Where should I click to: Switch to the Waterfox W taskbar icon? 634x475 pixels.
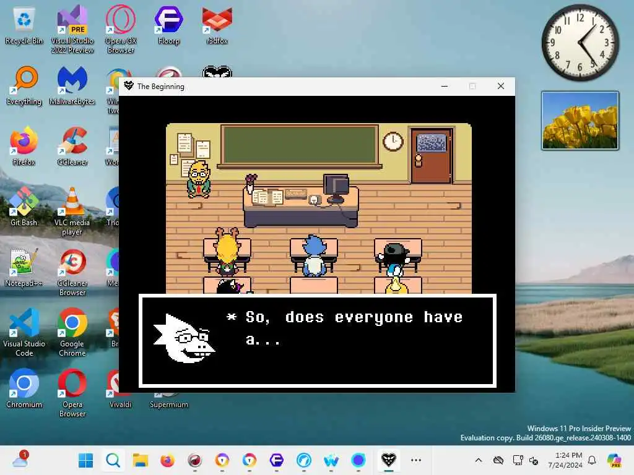pyautogui.click(x=331, y=460)
